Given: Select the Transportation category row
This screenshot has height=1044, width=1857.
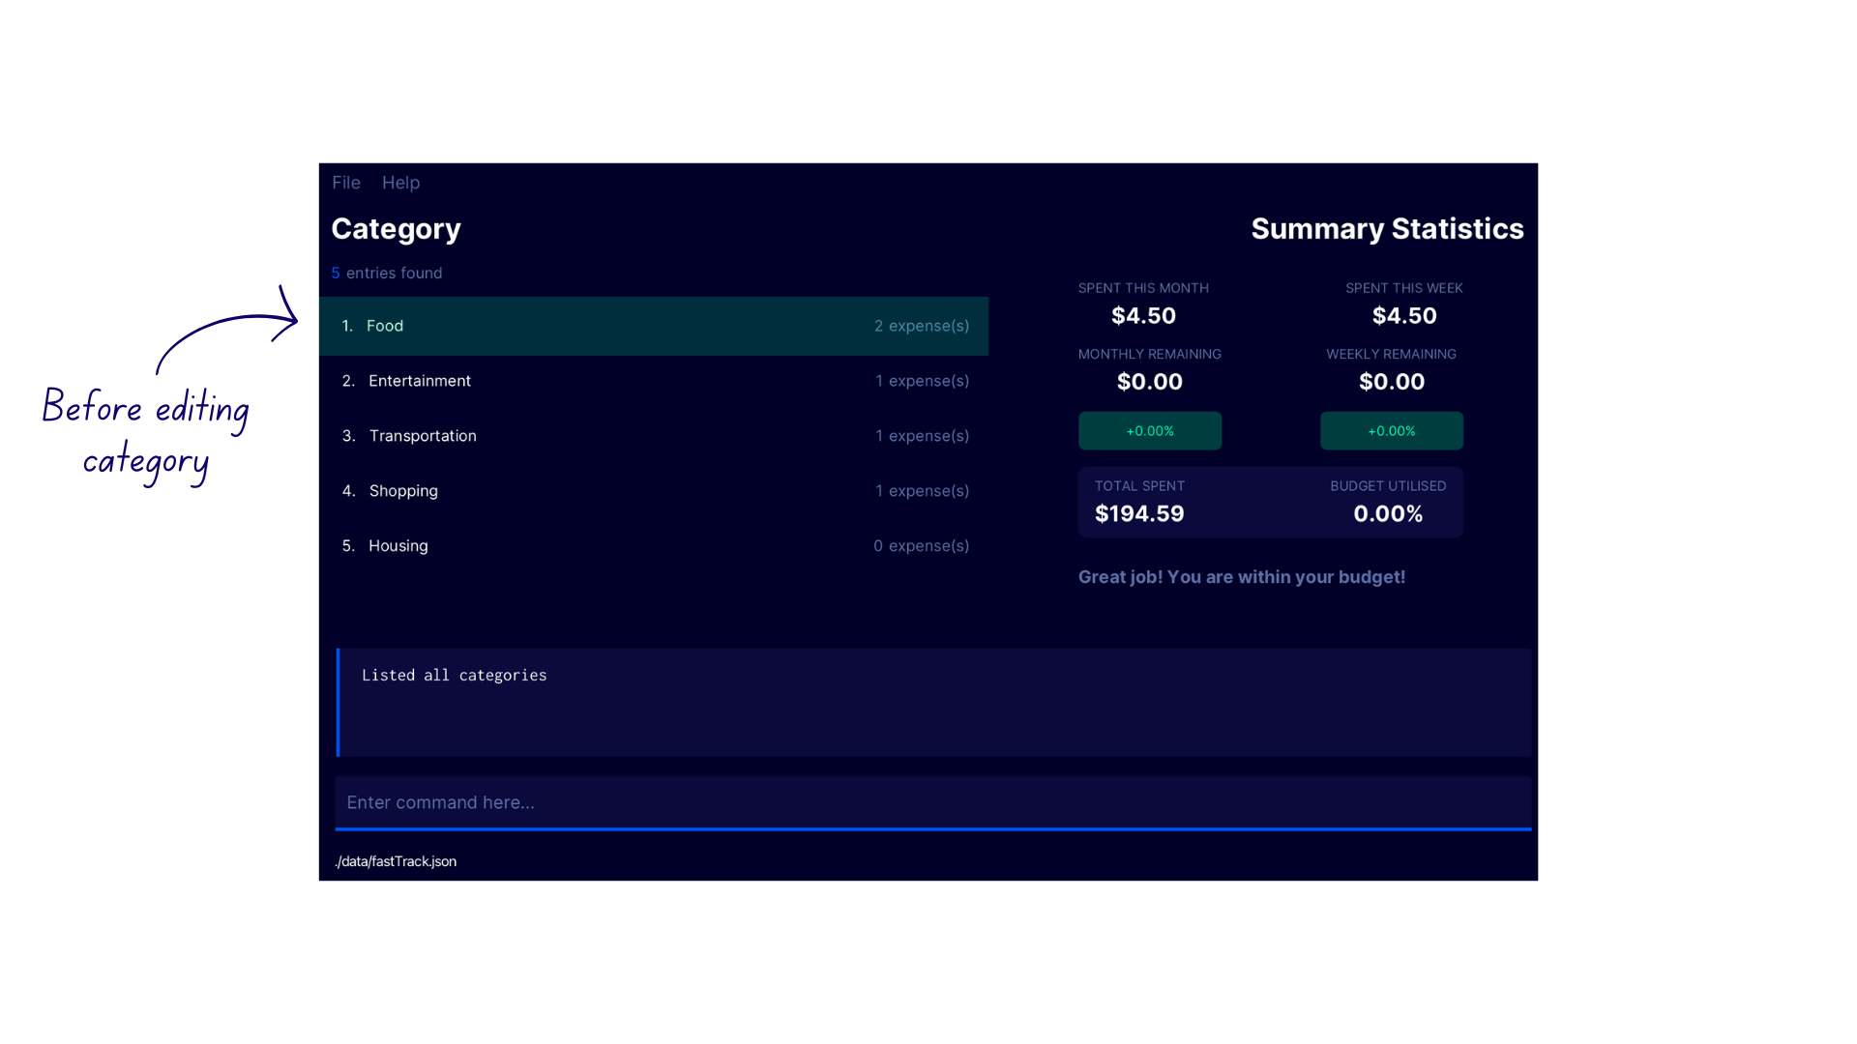Looking at the screenshot, I should pyautogui.click(x=654, y=436).
